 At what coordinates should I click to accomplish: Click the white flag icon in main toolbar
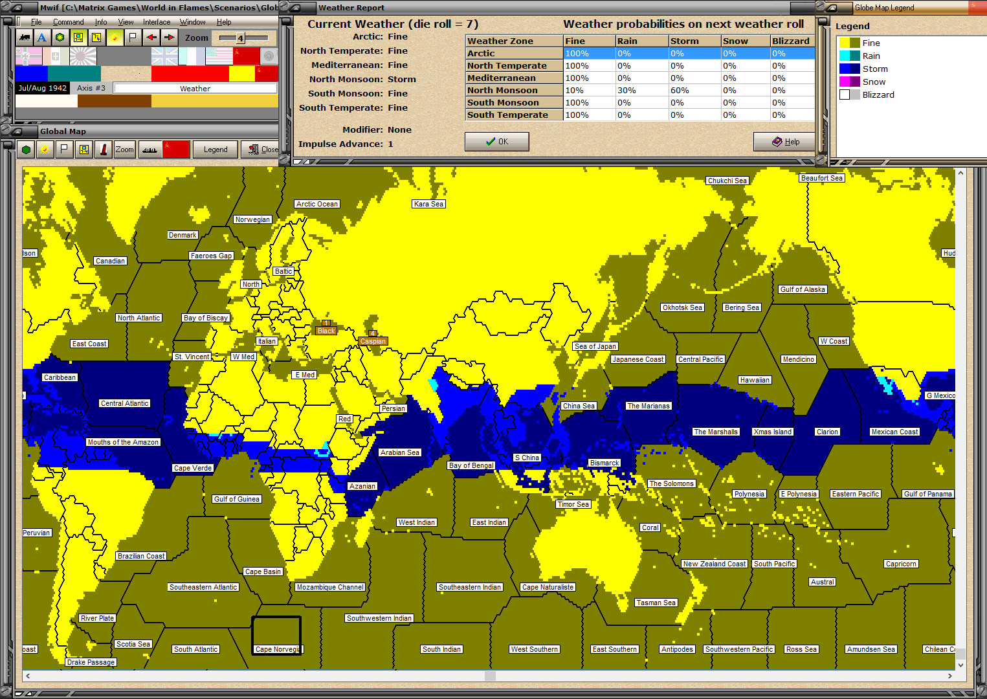133,38
